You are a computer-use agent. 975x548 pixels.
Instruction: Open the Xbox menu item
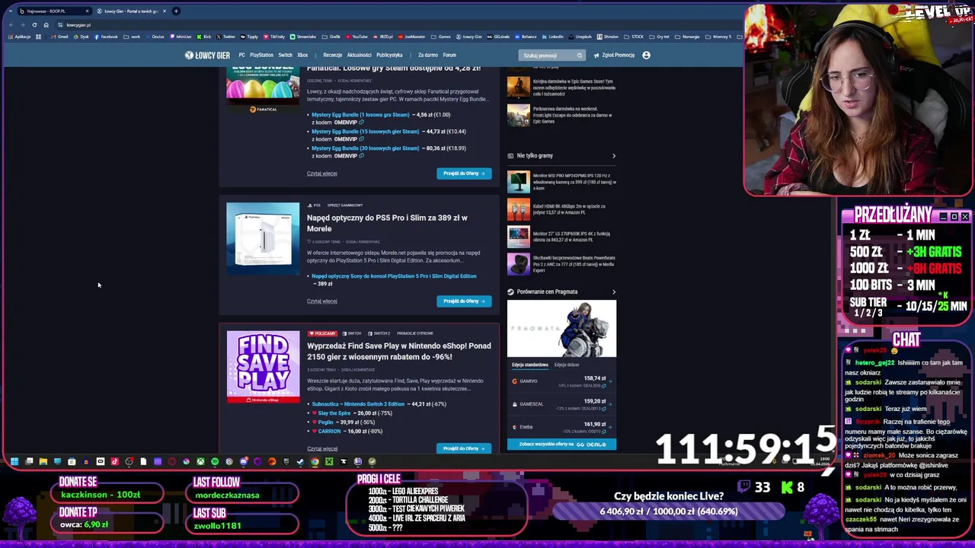(302, 55)
